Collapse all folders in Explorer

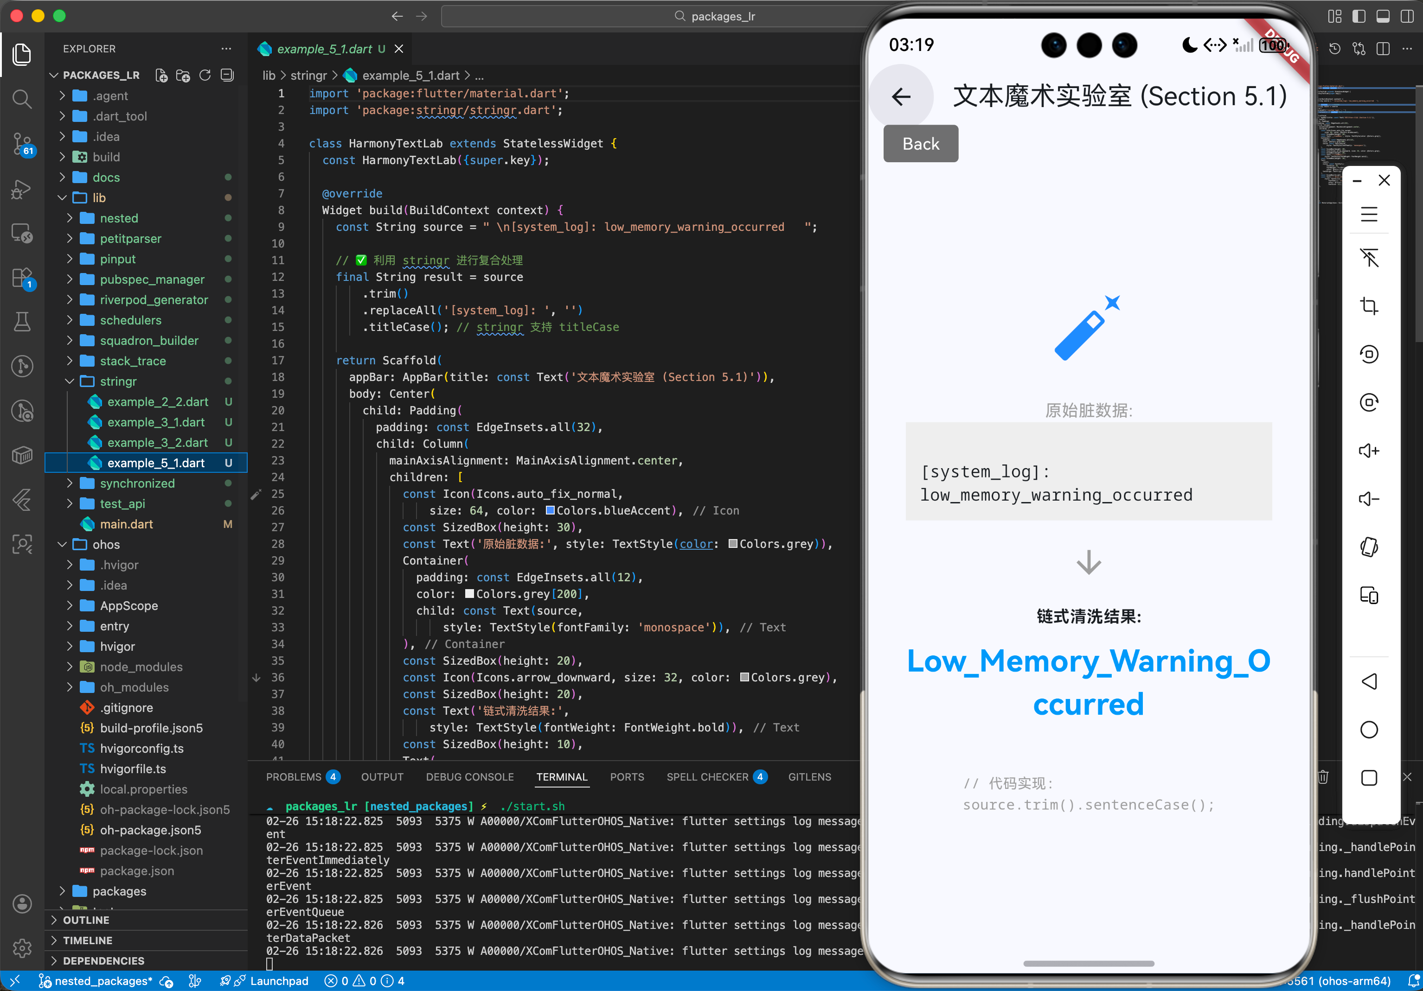point(227,76)
